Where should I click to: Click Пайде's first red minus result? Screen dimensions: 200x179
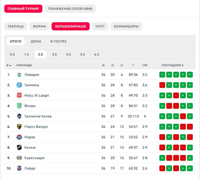162,168
